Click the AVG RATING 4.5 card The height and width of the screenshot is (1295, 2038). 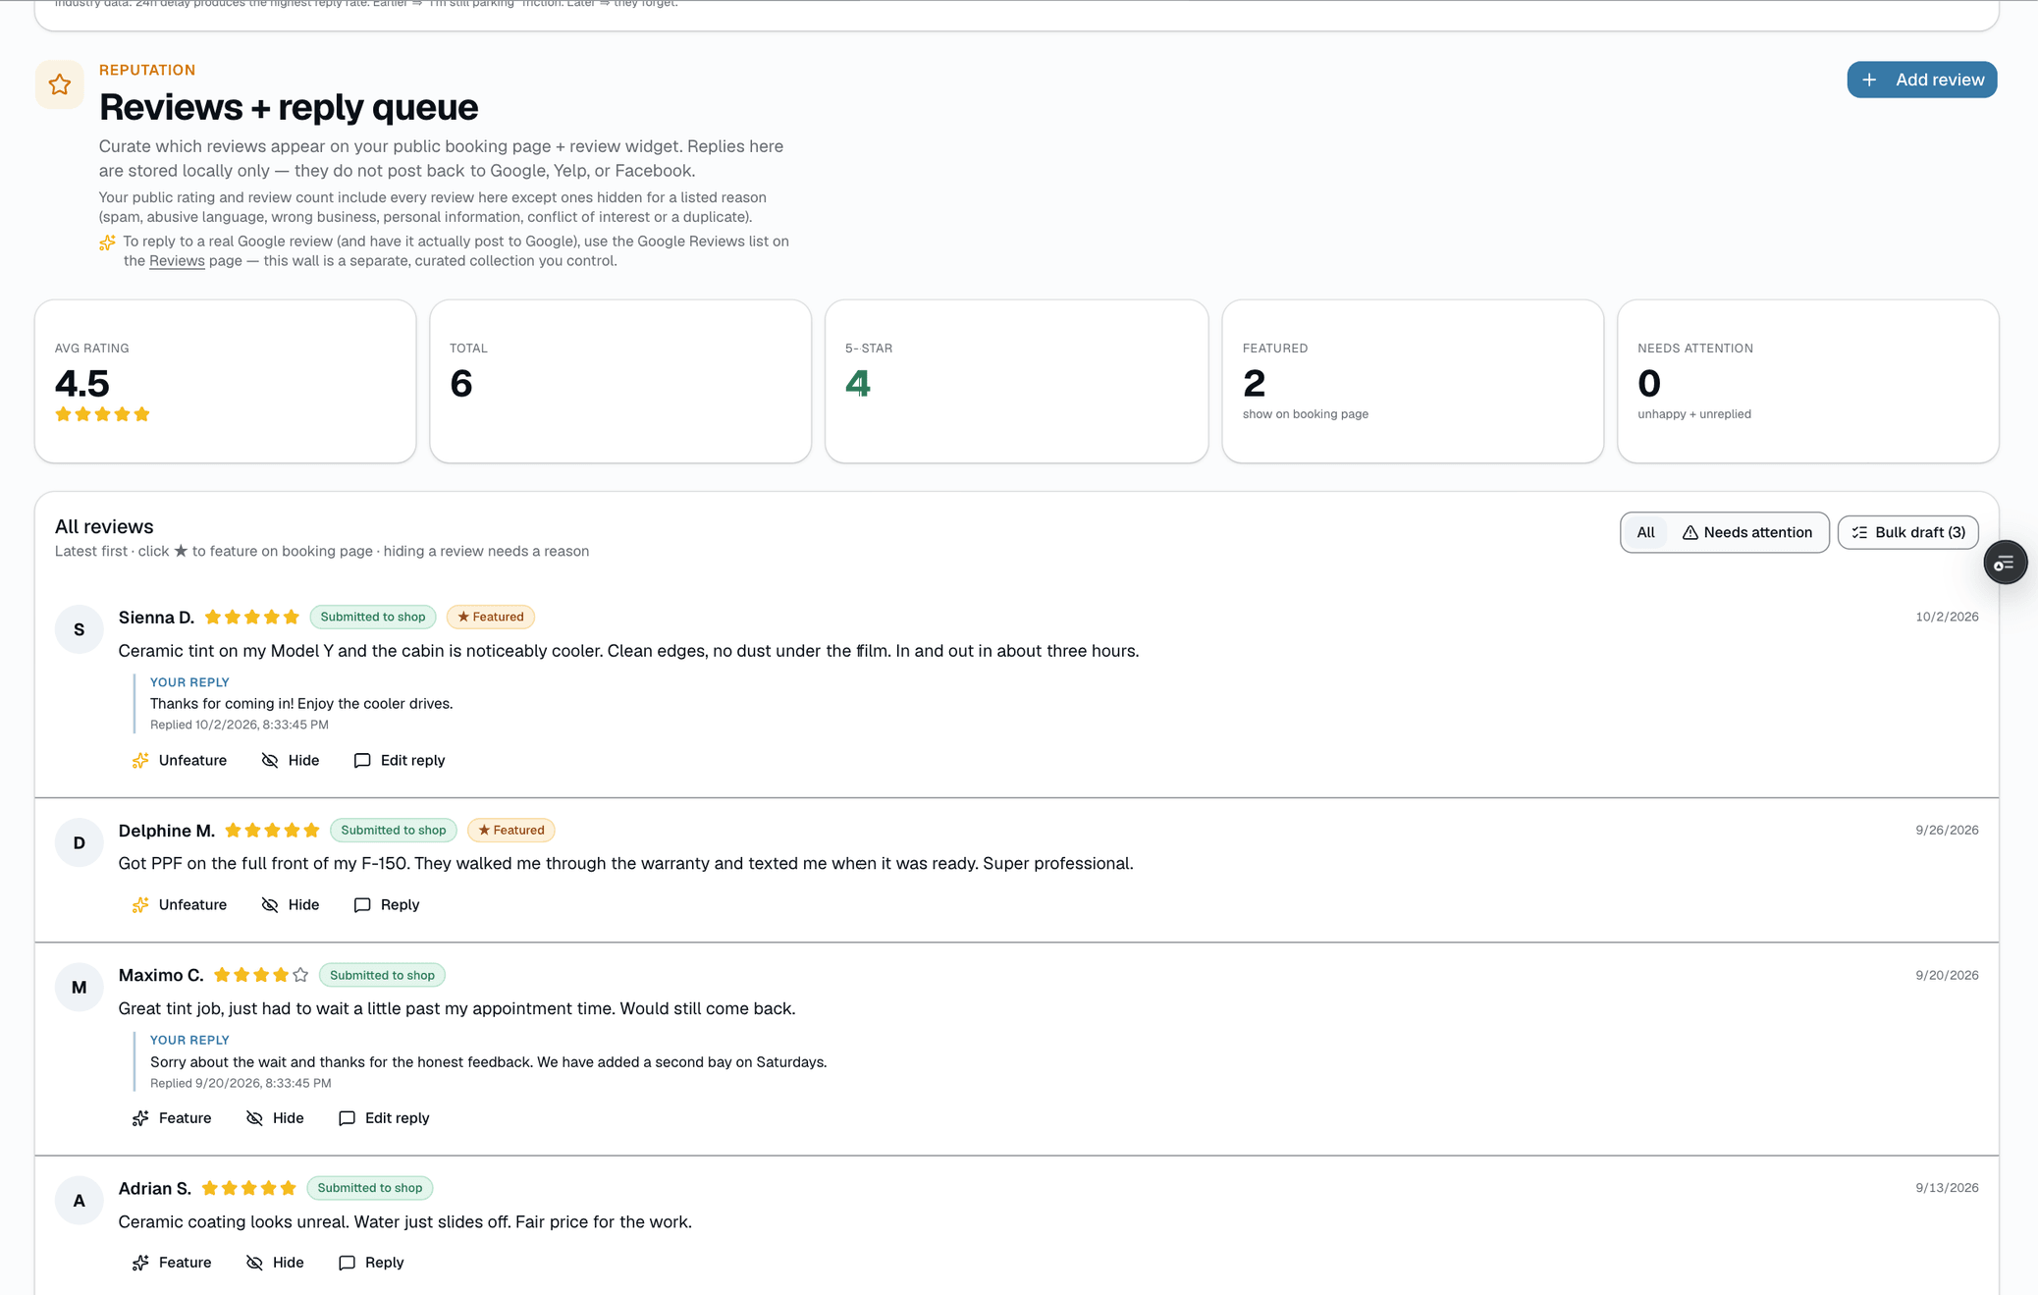click(x=225, y=381)
